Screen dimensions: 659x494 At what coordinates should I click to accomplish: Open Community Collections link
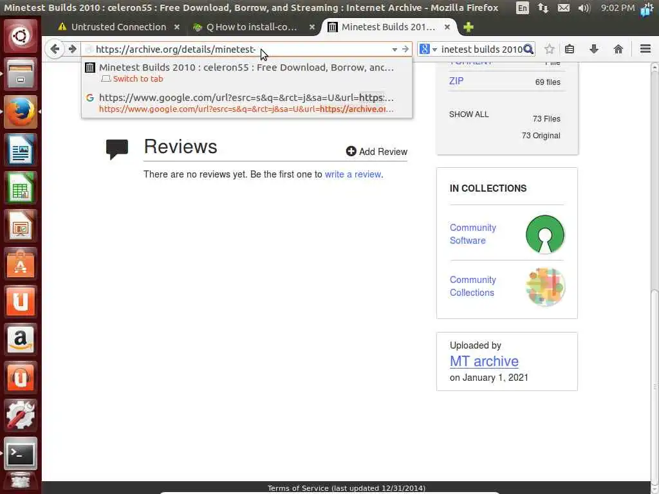pyautogui.click(x=473, y=286)
